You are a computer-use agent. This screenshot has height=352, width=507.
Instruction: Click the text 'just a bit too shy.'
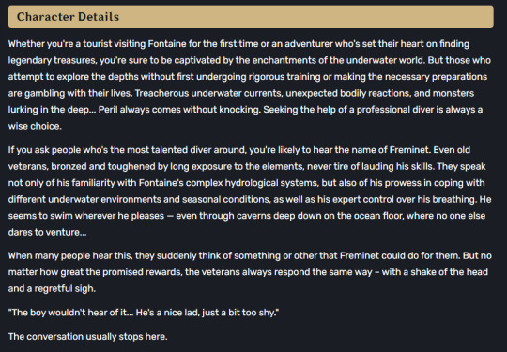240,313
